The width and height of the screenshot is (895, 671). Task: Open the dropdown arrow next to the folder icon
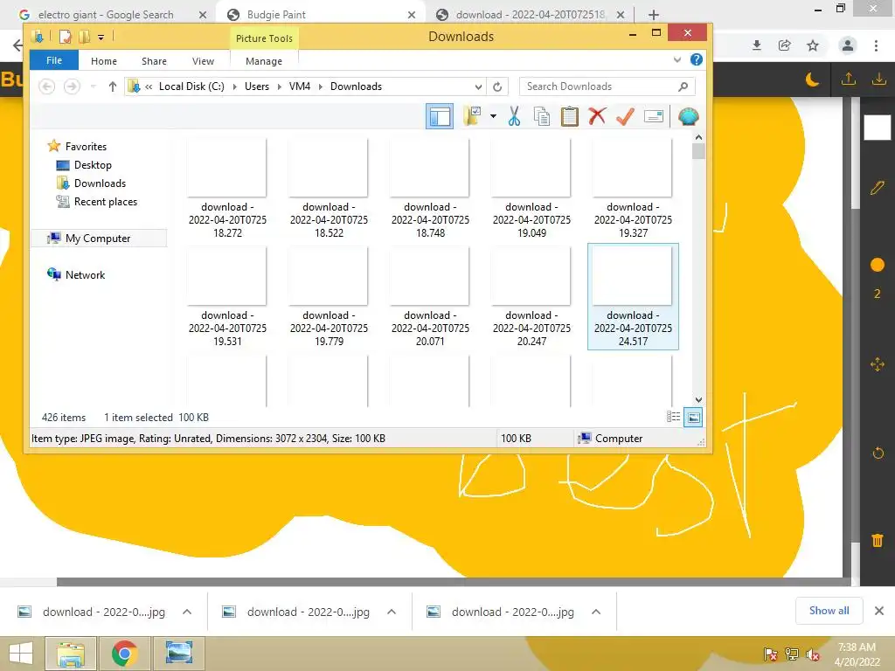(493, 116)
